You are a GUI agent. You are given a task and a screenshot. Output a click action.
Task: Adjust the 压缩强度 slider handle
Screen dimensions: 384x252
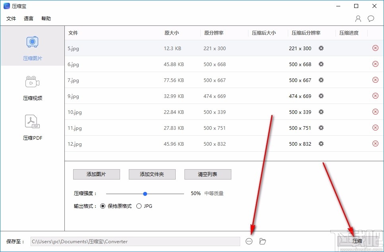(145, 193)
